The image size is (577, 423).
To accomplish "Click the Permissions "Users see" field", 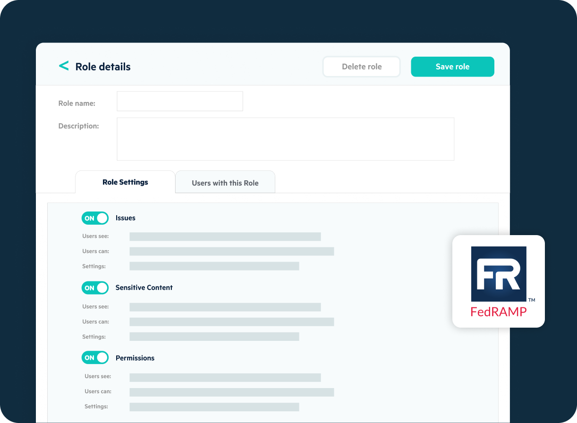I will 225,377.
